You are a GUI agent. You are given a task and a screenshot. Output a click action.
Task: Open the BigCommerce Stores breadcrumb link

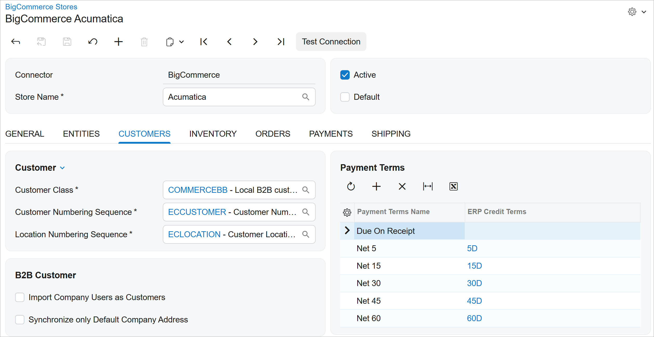pos(41,7)
